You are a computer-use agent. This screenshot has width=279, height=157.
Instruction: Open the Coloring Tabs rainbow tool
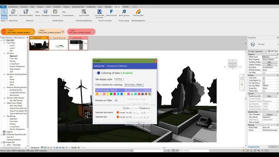click(x=138, y=13)
